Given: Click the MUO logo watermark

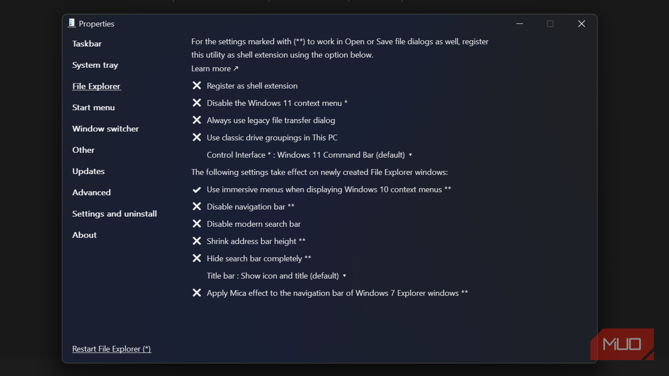Looking at the screenshot, I should (622, 344).
